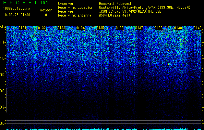This screenshot has width=204, height=130.
Task: Select the A504HB(yagi 4el) antenna text
Action: [x=114, y=15]
